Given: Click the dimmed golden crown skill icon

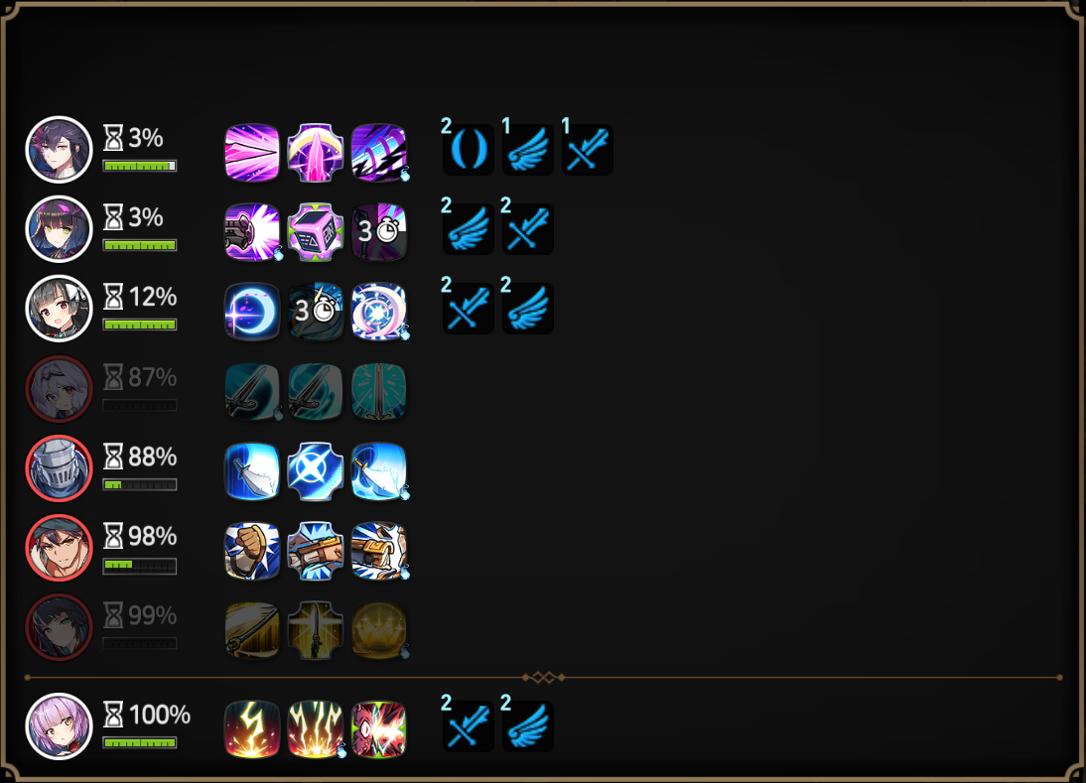Looking at the screenshot, I should pyautogui.click(x=379, y=629).
